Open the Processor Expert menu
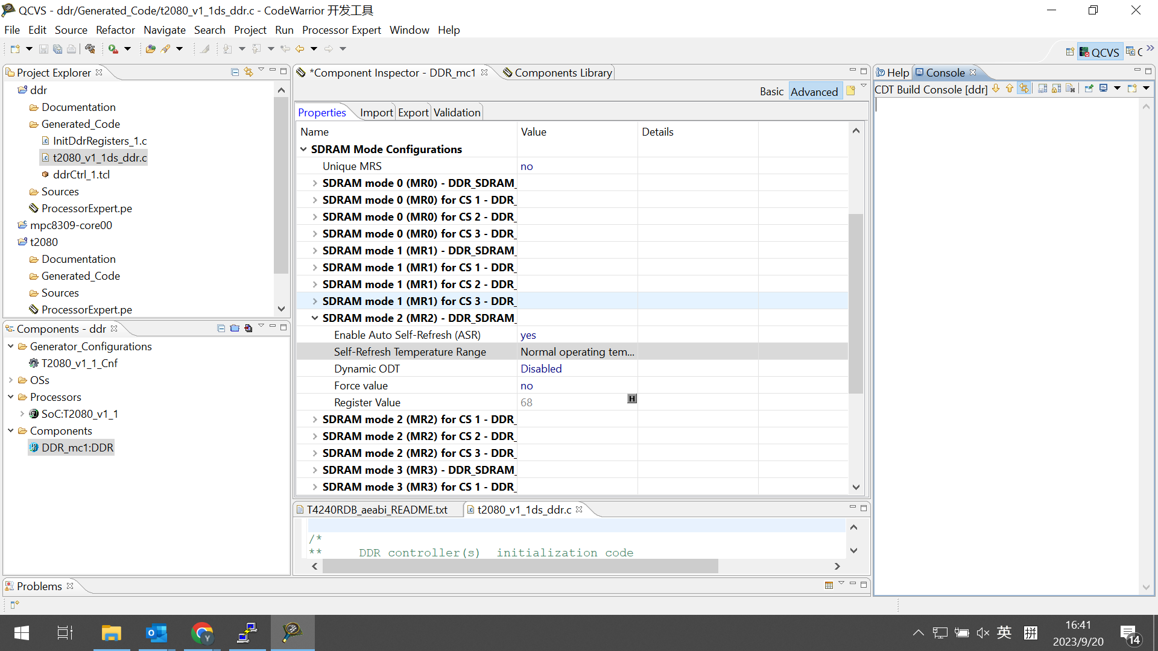1158x651 pixels. [x=341, y=30]
